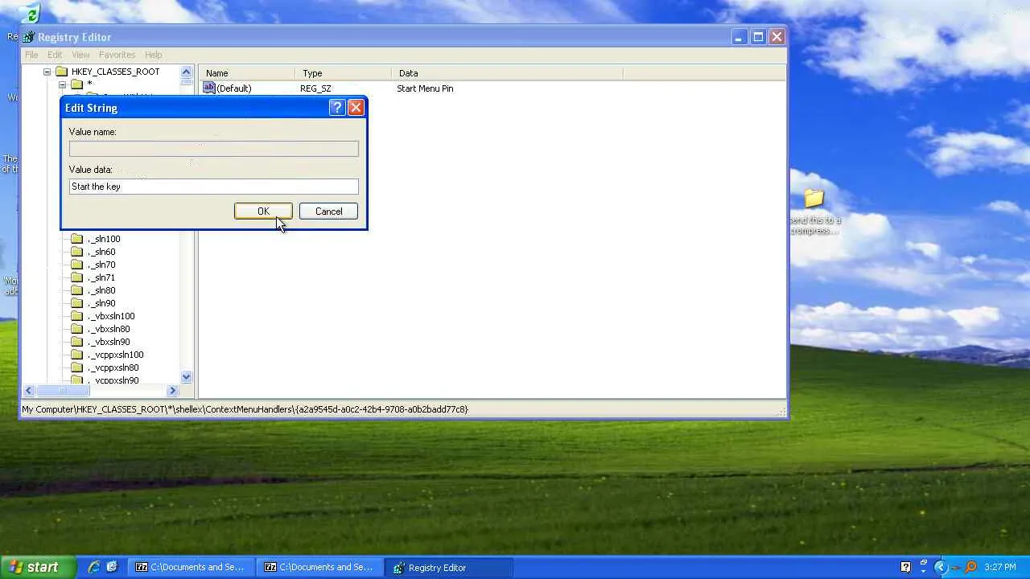Maximize the Registry Editor window
The width and height of the screenshot is (1030, 579).
[758, 37]
